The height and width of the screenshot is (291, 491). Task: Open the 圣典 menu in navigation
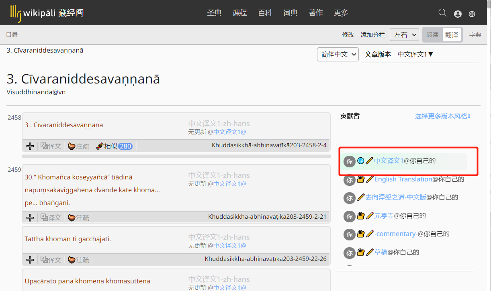[214, 13]
